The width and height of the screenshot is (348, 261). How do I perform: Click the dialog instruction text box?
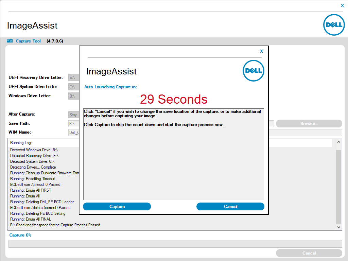[x=174, y=154]
